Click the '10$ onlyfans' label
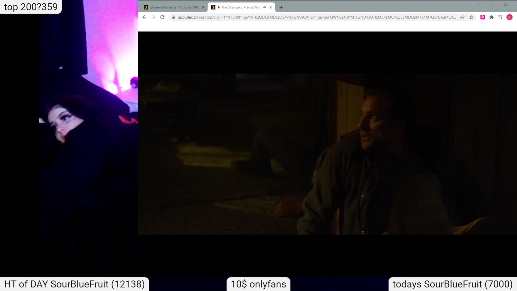The width and height of the screenshot is (517, 291). (x=258, y=284)
